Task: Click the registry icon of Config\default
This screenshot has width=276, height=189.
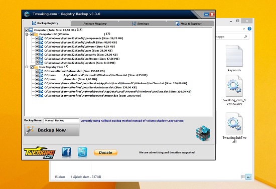Action: click(41, 43)
